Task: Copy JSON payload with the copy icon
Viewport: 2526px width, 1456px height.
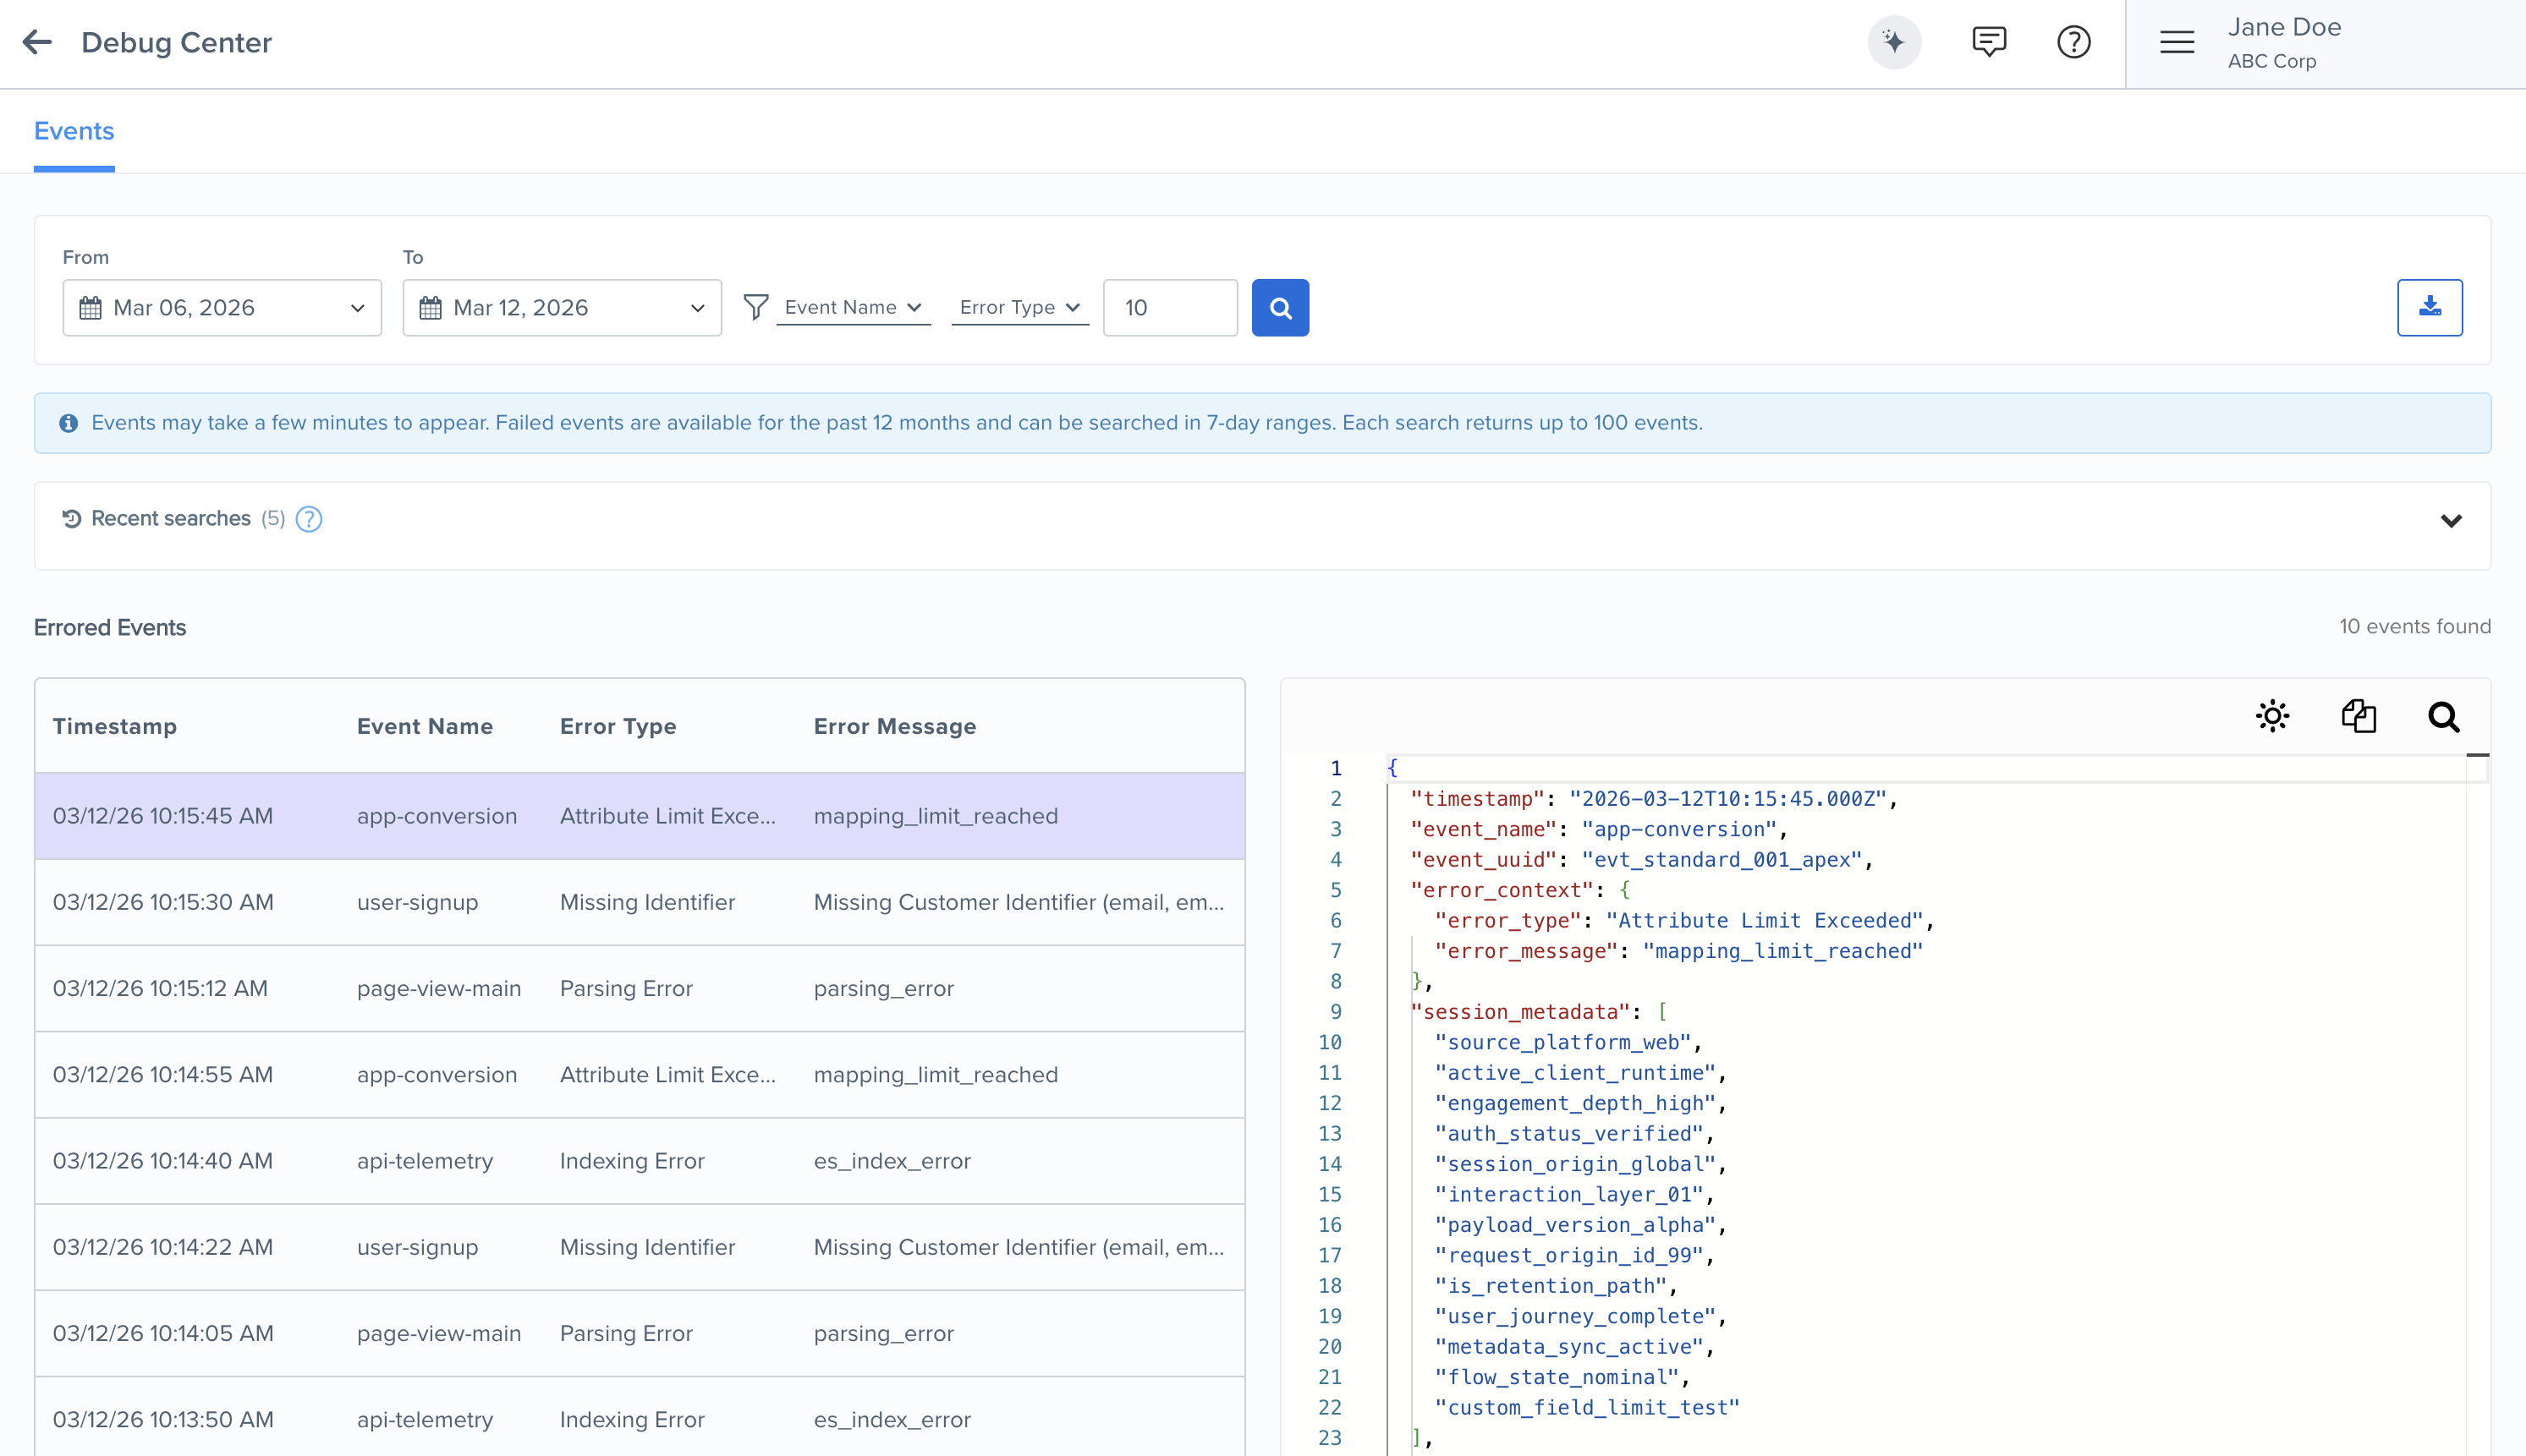Action: pyautogui.click(x=2359, y=716)
